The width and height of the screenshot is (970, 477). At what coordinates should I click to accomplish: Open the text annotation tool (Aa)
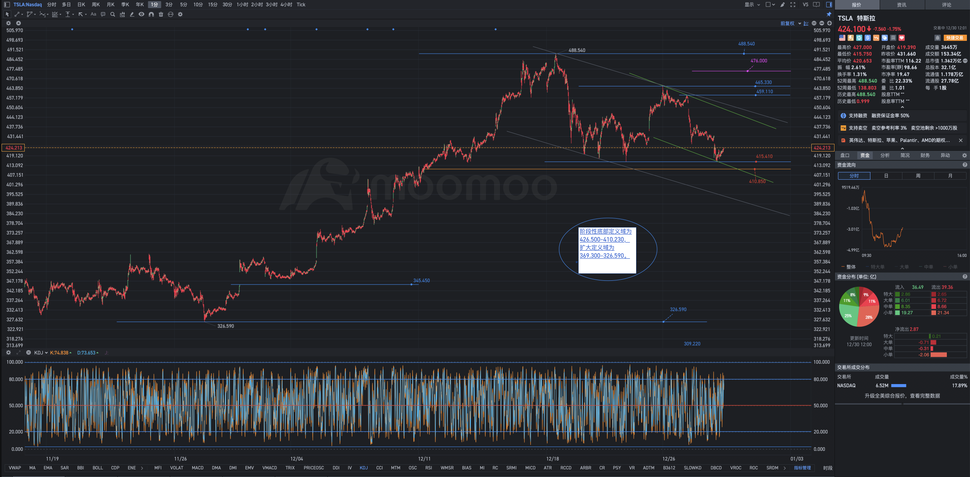point(93,14)
